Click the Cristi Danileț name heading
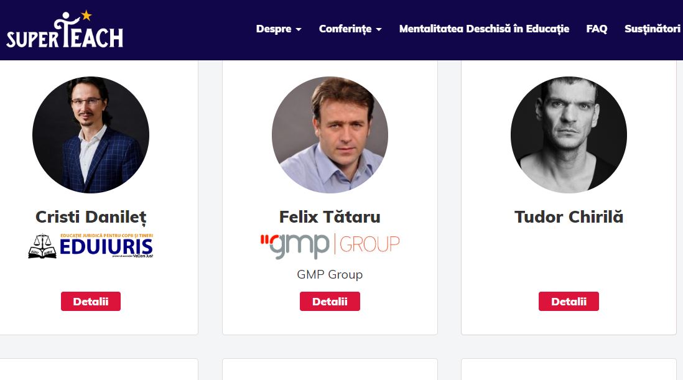 [x=91, y=217]
